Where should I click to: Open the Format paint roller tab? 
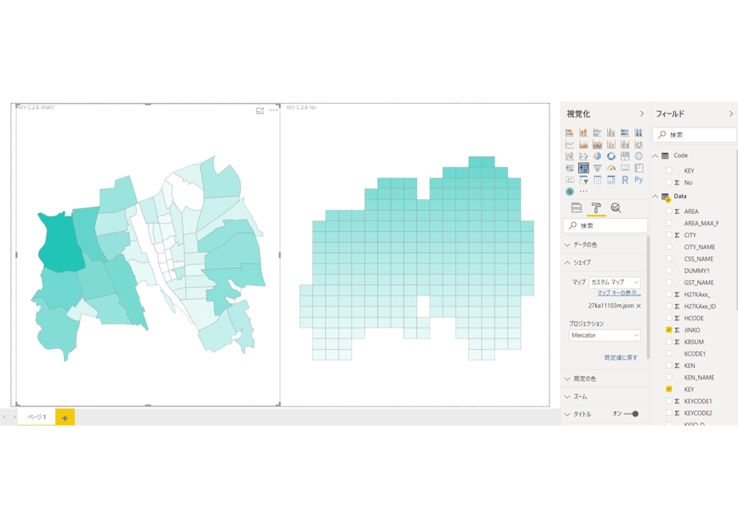(x=596, y=208)
